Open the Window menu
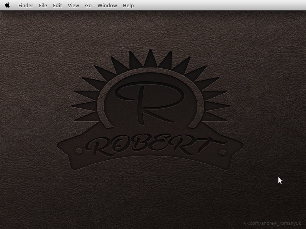306x229 pixels. pyautogui.click(x=107, y=5)
